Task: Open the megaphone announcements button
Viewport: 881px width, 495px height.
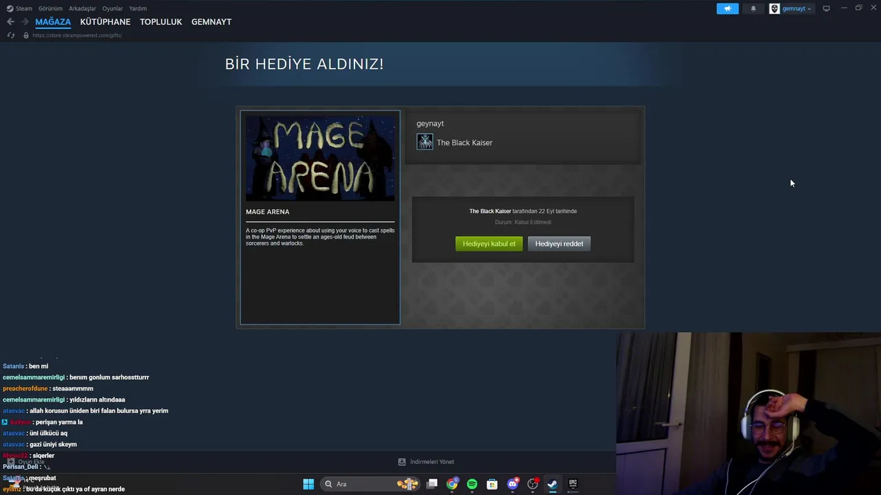Action: point(728,8)
